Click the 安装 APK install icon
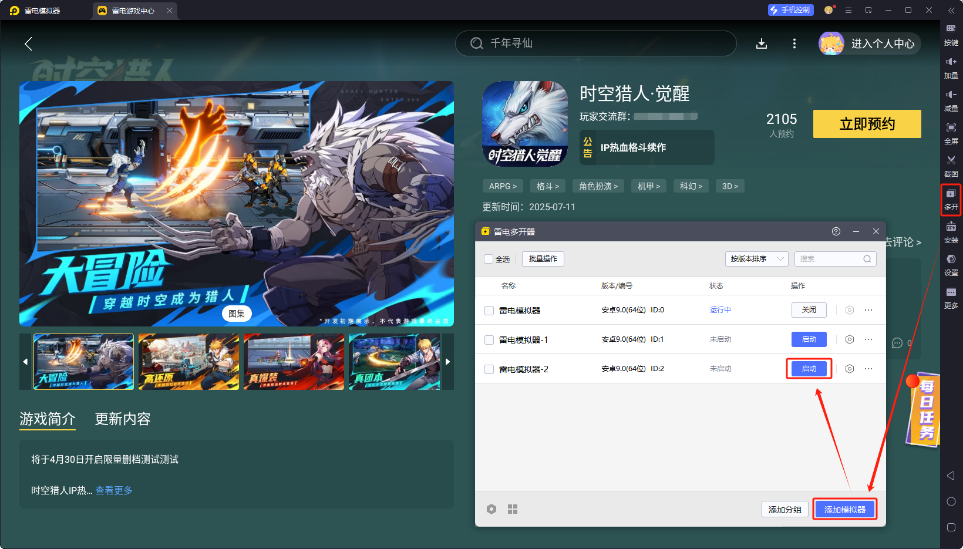The height and width of the screenshot is (549, 963). 951,233
